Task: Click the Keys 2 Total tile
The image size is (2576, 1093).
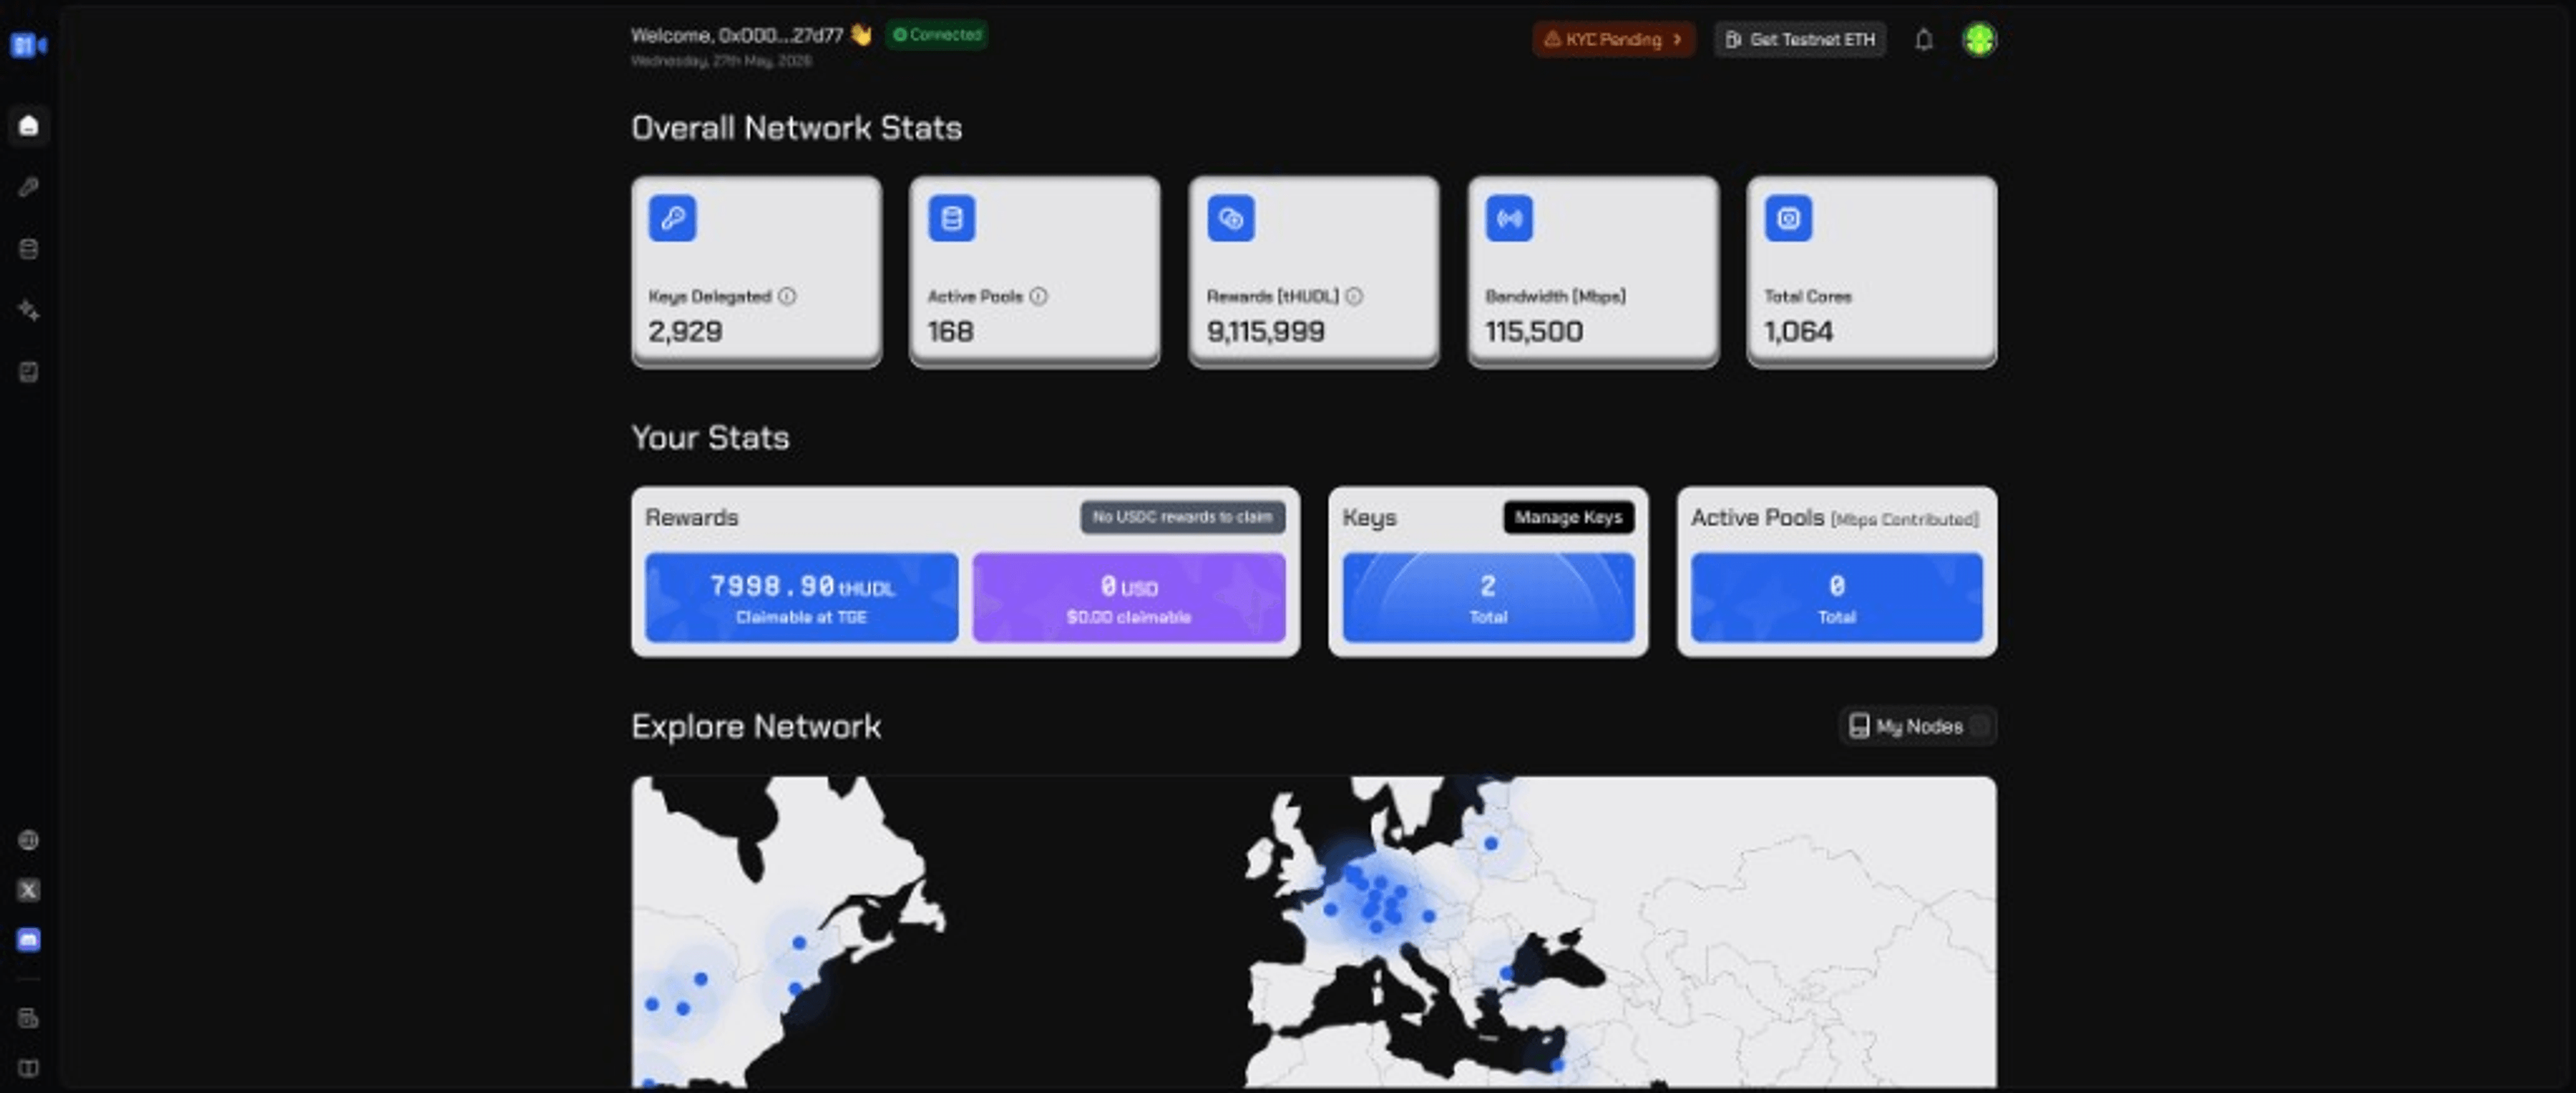Action: pos(1488,598)
